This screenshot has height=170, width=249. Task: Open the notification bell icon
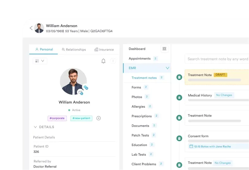tap(103, 61)
